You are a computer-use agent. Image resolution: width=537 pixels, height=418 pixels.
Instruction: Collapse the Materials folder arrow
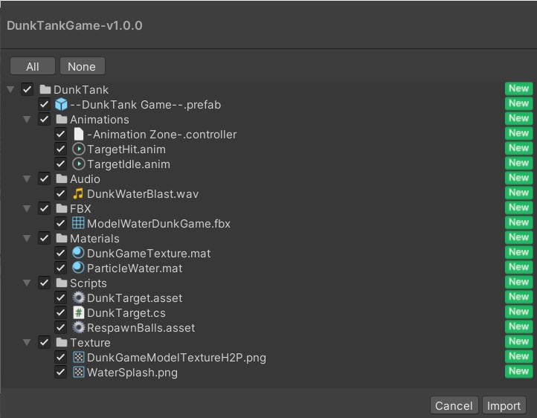pos(27,239)
